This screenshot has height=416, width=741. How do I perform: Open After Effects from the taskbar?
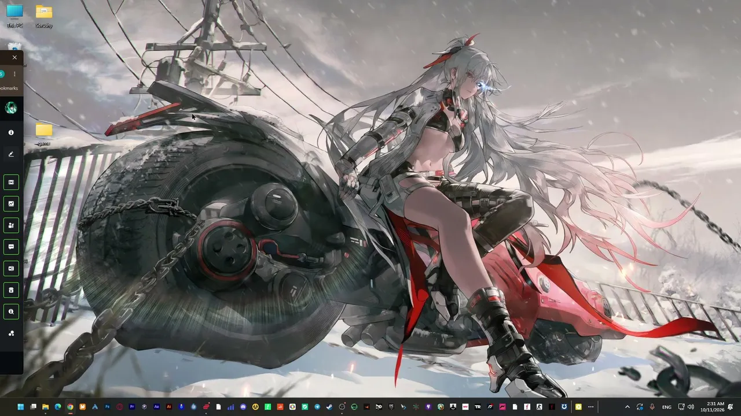click(x=157, y=407)
